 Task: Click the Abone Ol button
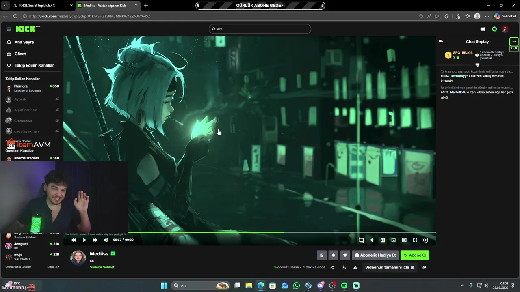coord(415,255)
